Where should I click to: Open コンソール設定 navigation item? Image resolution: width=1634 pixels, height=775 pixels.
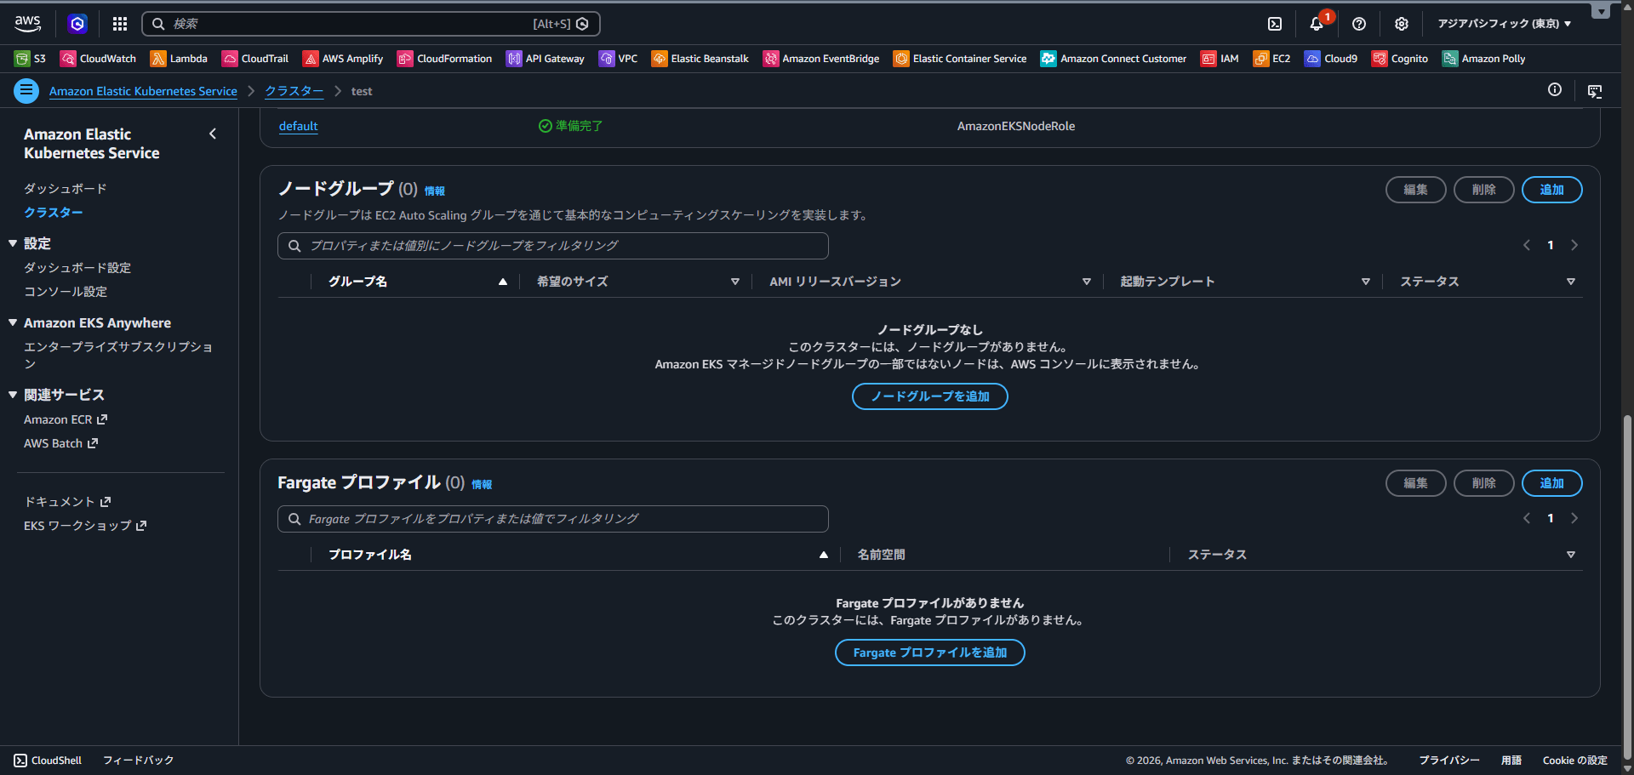[x=66, y=292]
